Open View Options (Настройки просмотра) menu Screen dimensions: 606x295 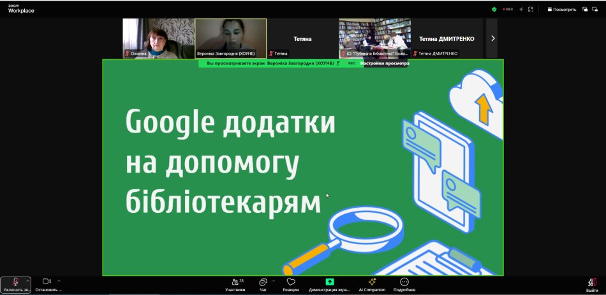click(x=384, y=64)
